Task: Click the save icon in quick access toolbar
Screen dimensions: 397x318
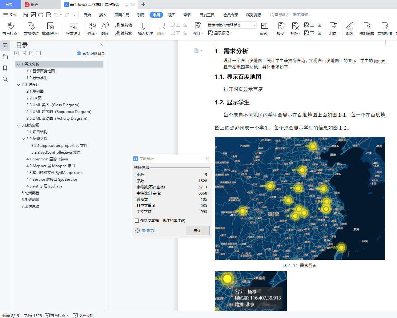Action: pos(26,15)
